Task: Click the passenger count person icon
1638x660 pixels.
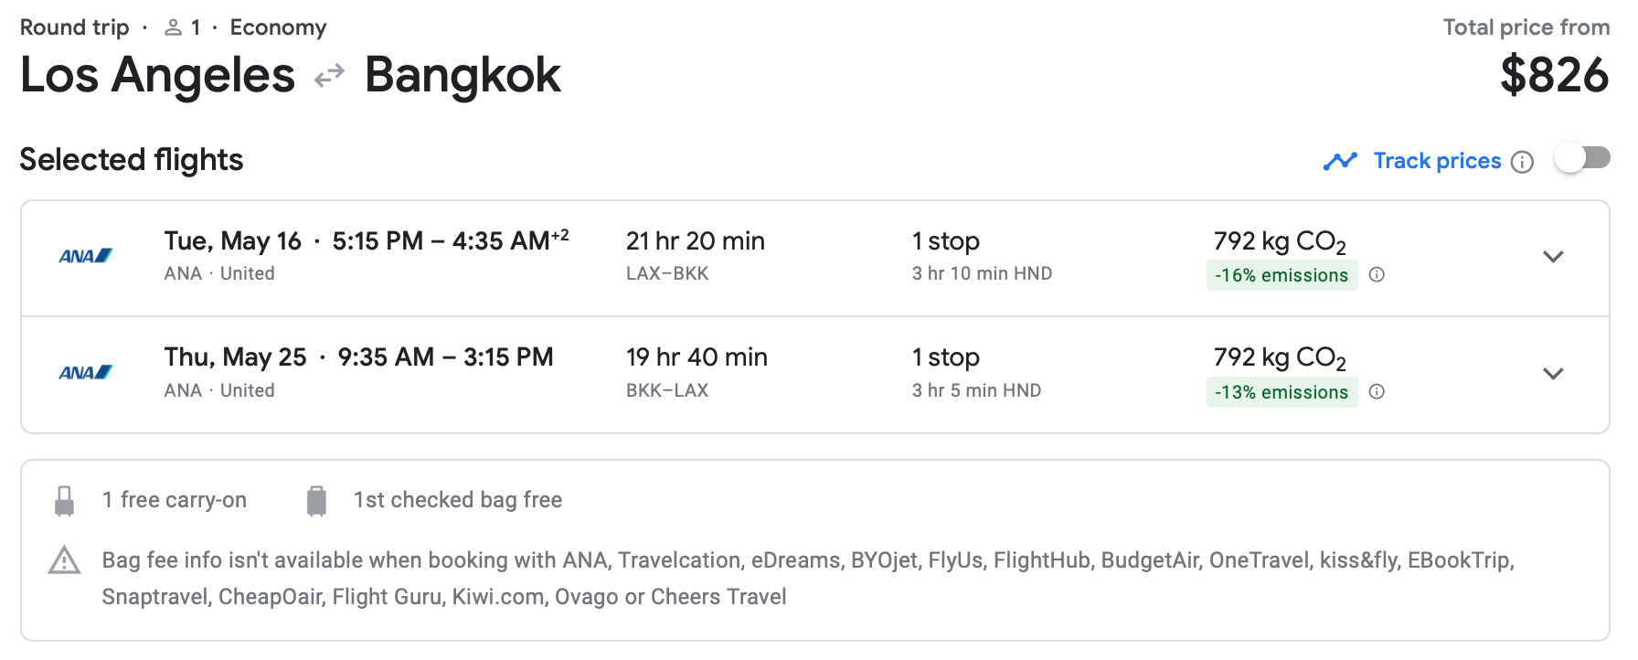Action: coord(173,28)
